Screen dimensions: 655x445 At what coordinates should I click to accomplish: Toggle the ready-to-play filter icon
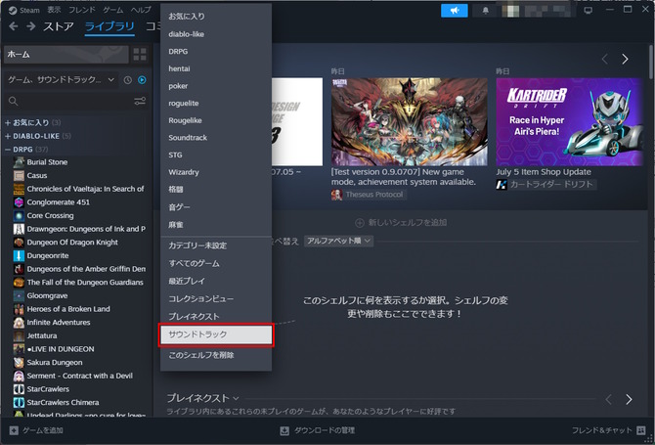(143, 79)
